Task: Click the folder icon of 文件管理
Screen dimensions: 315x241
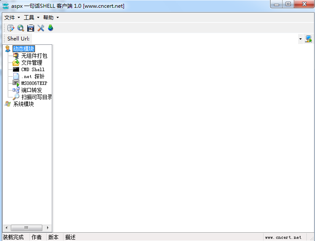Action: point(16,63)
